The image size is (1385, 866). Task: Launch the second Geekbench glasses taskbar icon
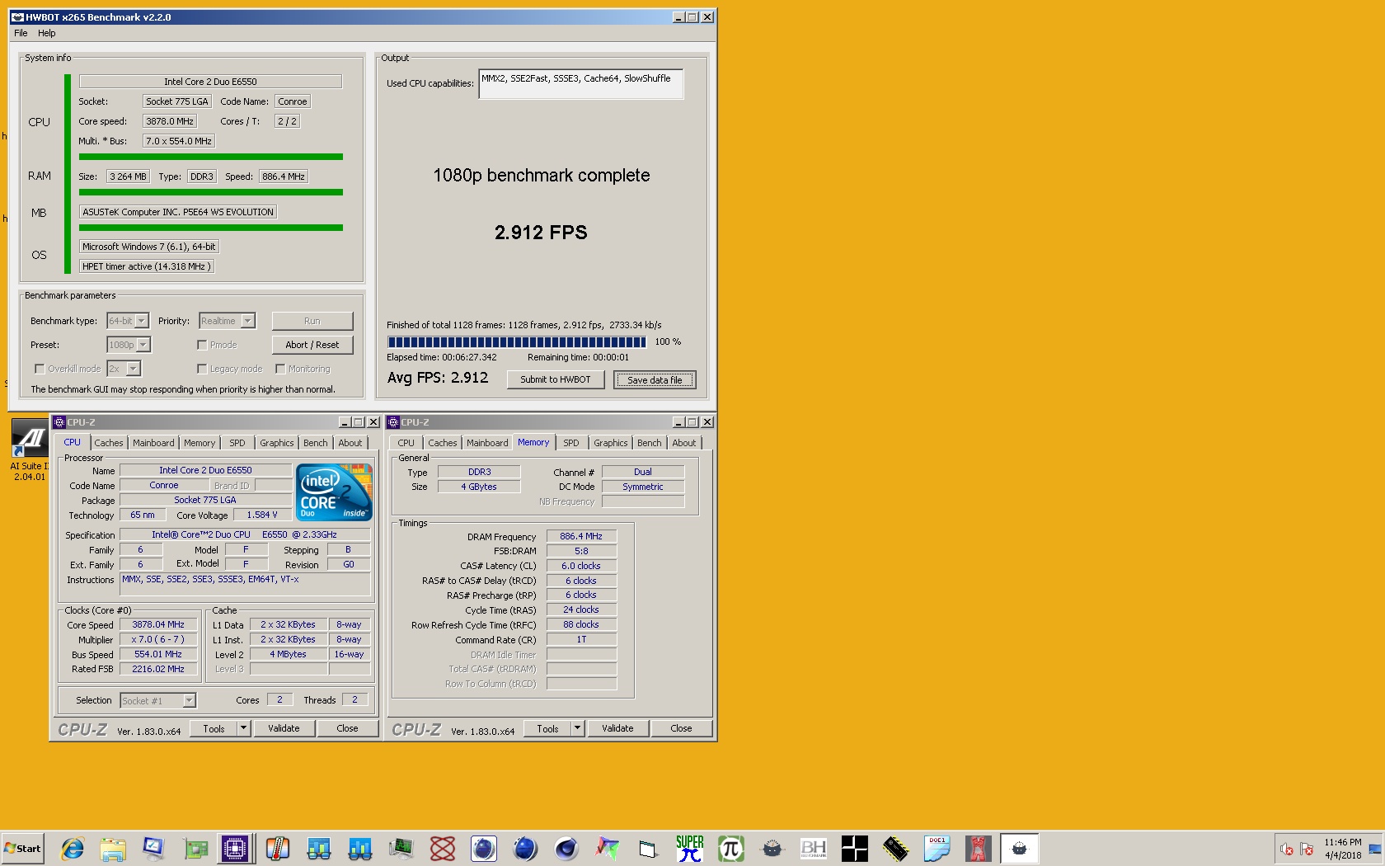tap(360, 848)
